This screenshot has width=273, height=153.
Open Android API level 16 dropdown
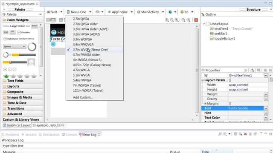pos(187,12)
